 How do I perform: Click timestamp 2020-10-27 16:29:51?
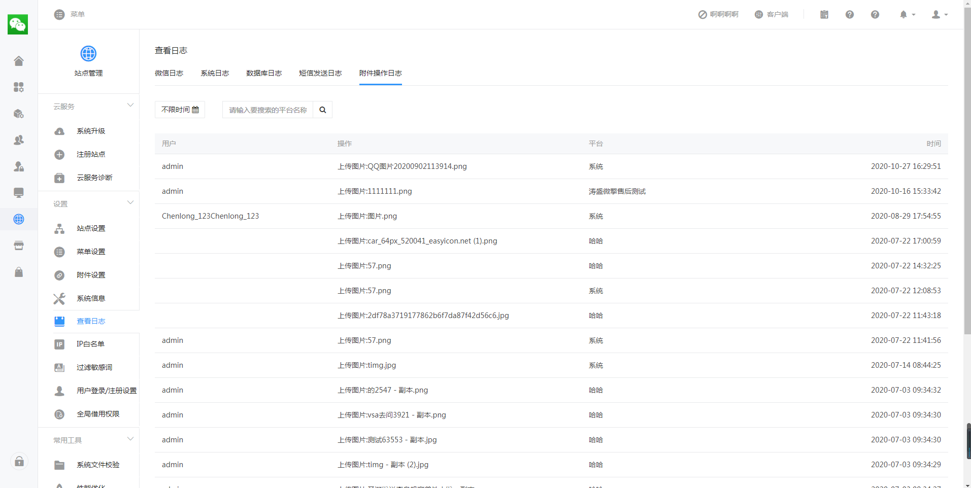[x=906, y=166]
